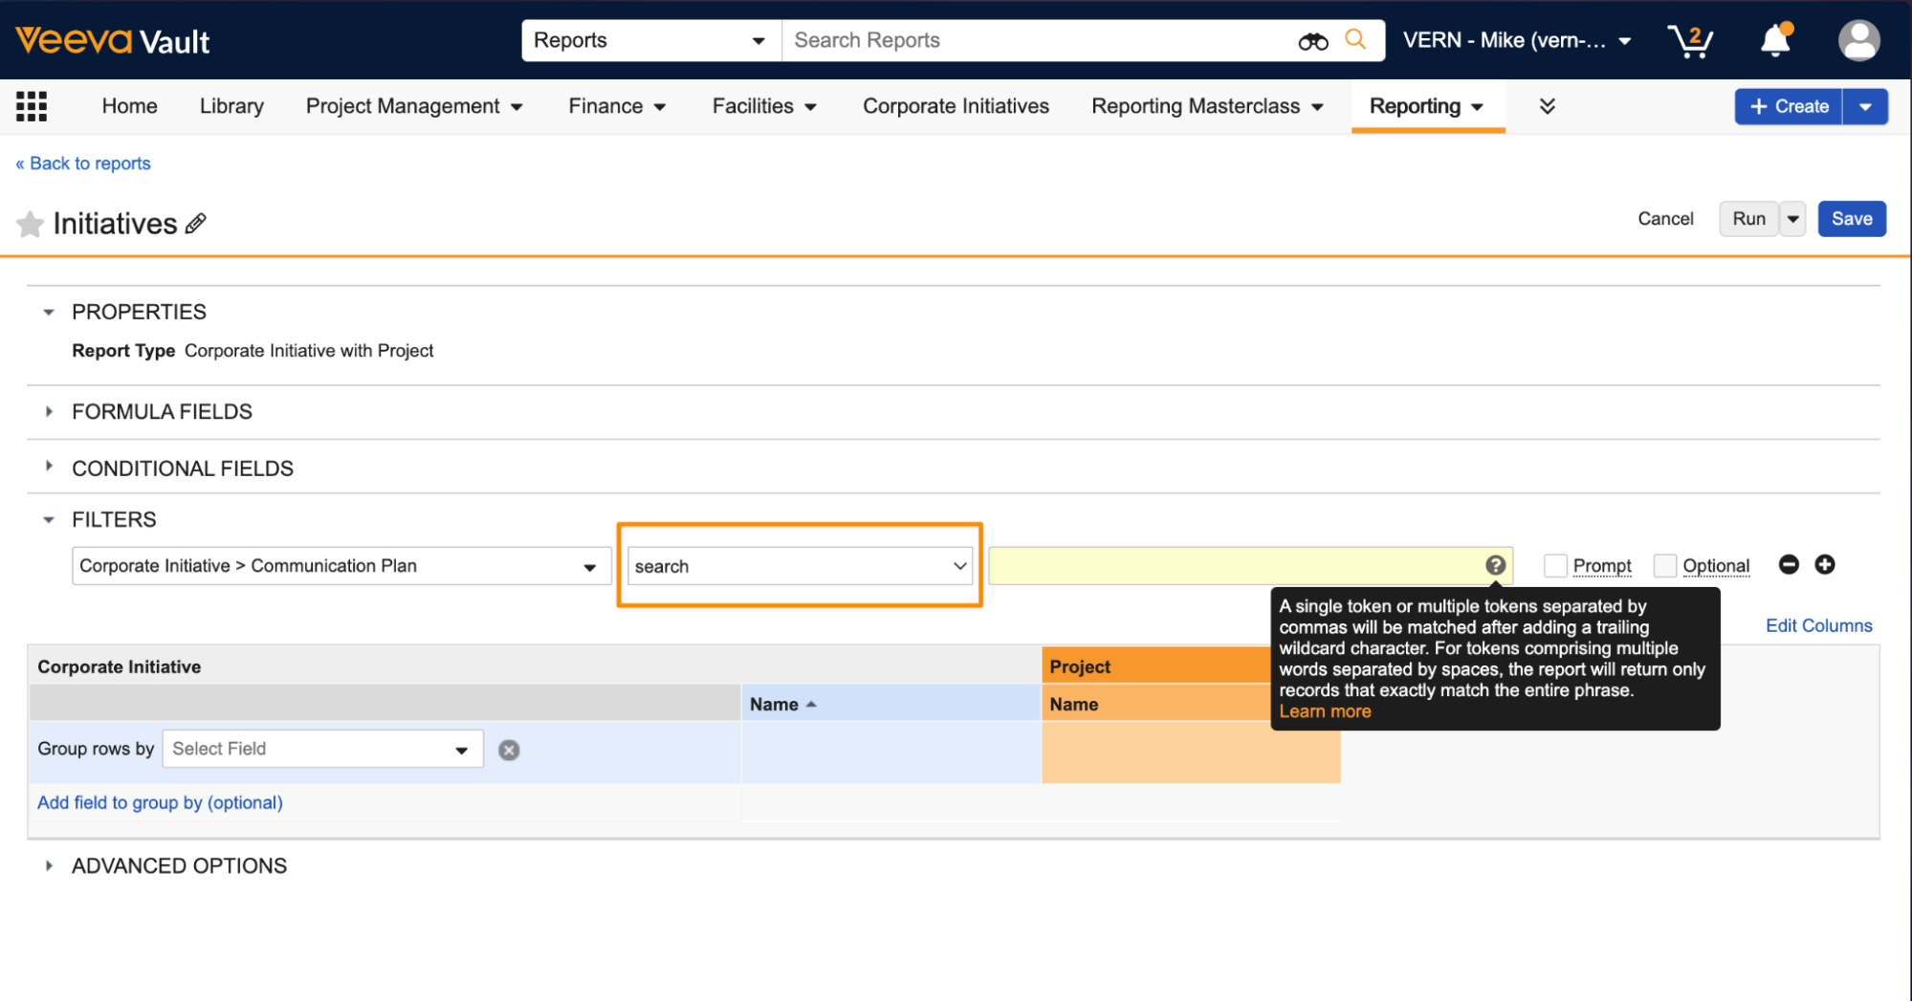
Task: Save the report
Action: pos(1852,219)
